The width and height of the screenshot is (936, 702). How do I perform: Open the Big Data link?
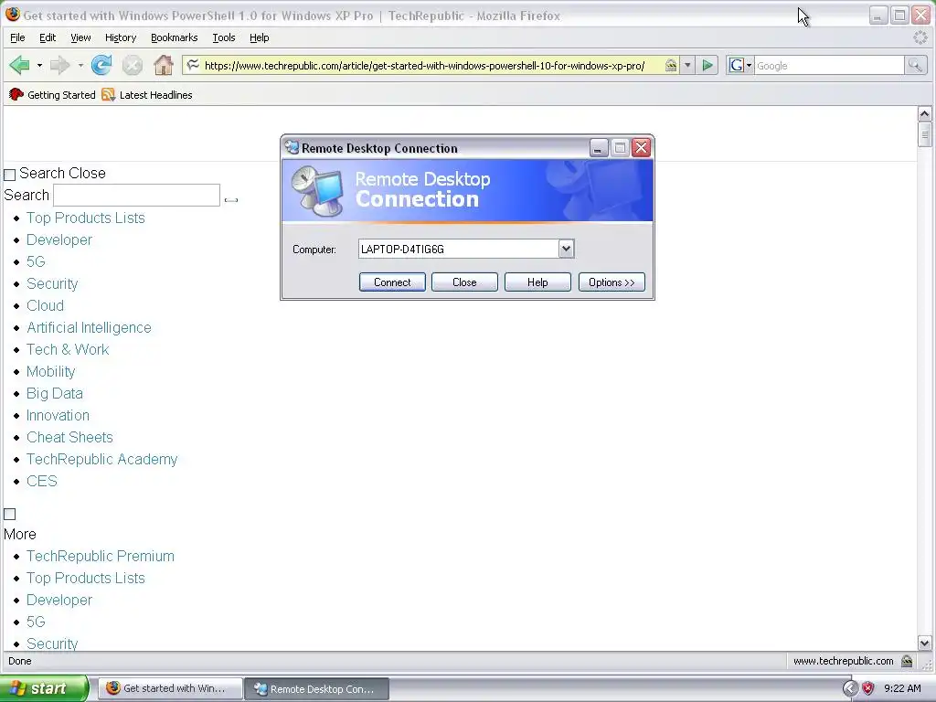[54, 393]
